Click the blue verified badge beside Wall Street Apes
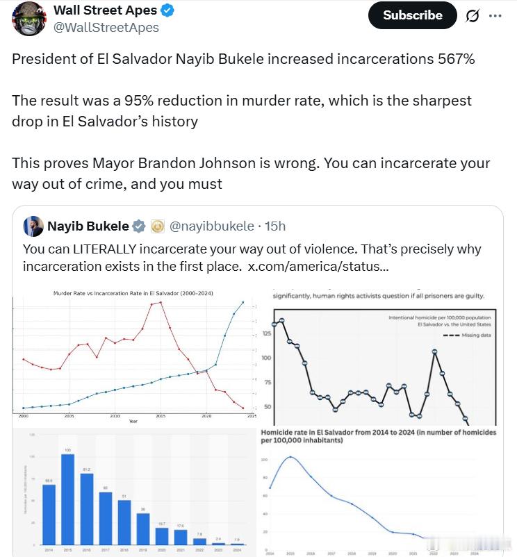Screen dimensions: 517x557 167,11
